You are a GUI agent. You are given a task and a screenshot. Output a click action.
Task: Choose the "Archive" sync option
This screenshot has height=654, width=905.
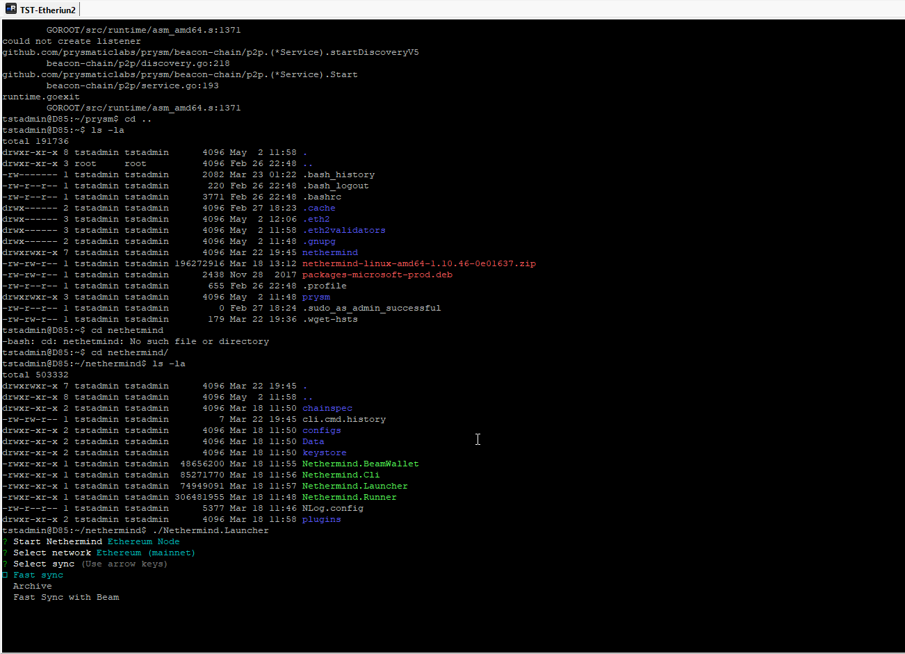coord(33,586)
